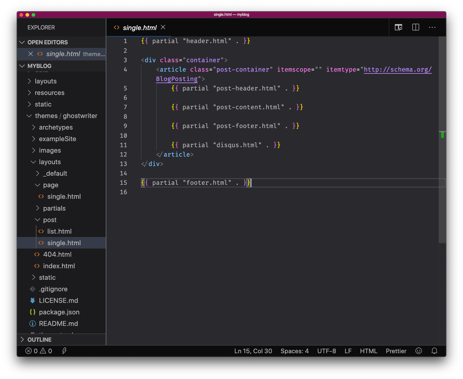463x379 pixels.
Task: Click the notifications bell icon
Action: (434, 351)
